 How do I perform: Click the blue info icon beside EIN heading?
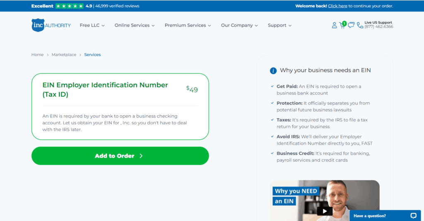click(x=273, y=70)
